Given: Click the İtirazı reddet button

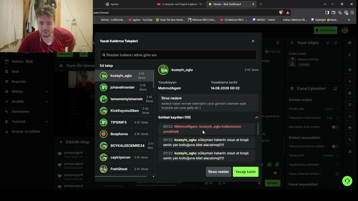Looking at the screenshot, I should [x=218, y=172].
